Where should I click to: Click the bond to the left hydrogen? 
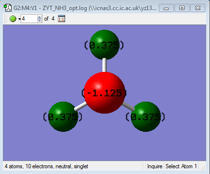[x=80, y=106]
